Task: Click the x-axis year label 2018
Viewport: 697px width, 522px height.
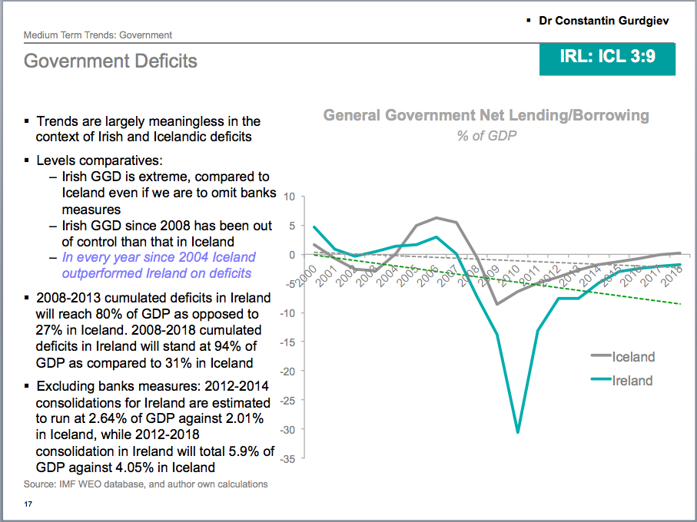Action: pos(672,276)
